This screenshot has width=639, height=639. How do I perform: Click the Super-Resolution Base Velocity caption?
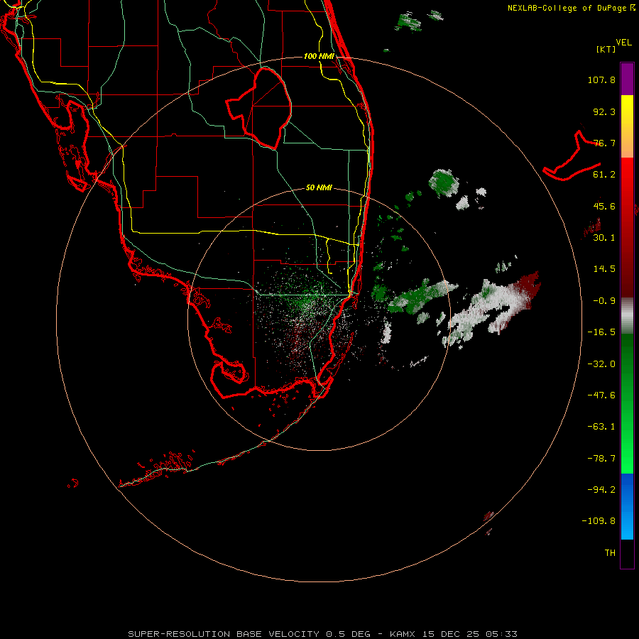pyautogui.click(x=323, y=634)
